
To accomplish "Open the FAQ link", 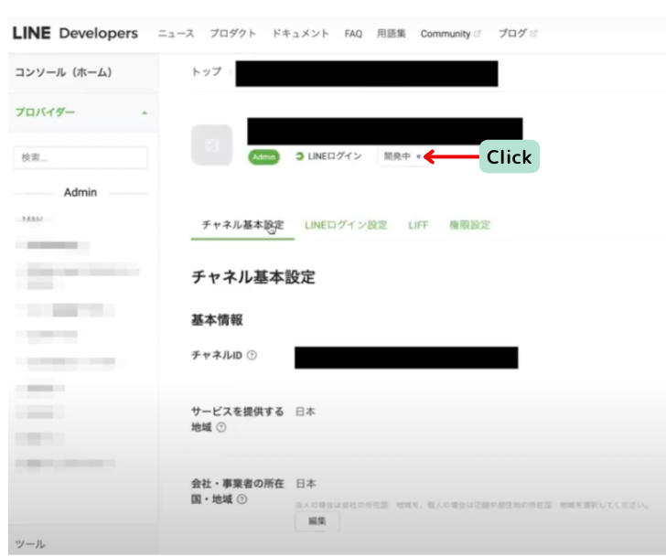I will click(353, 34).
